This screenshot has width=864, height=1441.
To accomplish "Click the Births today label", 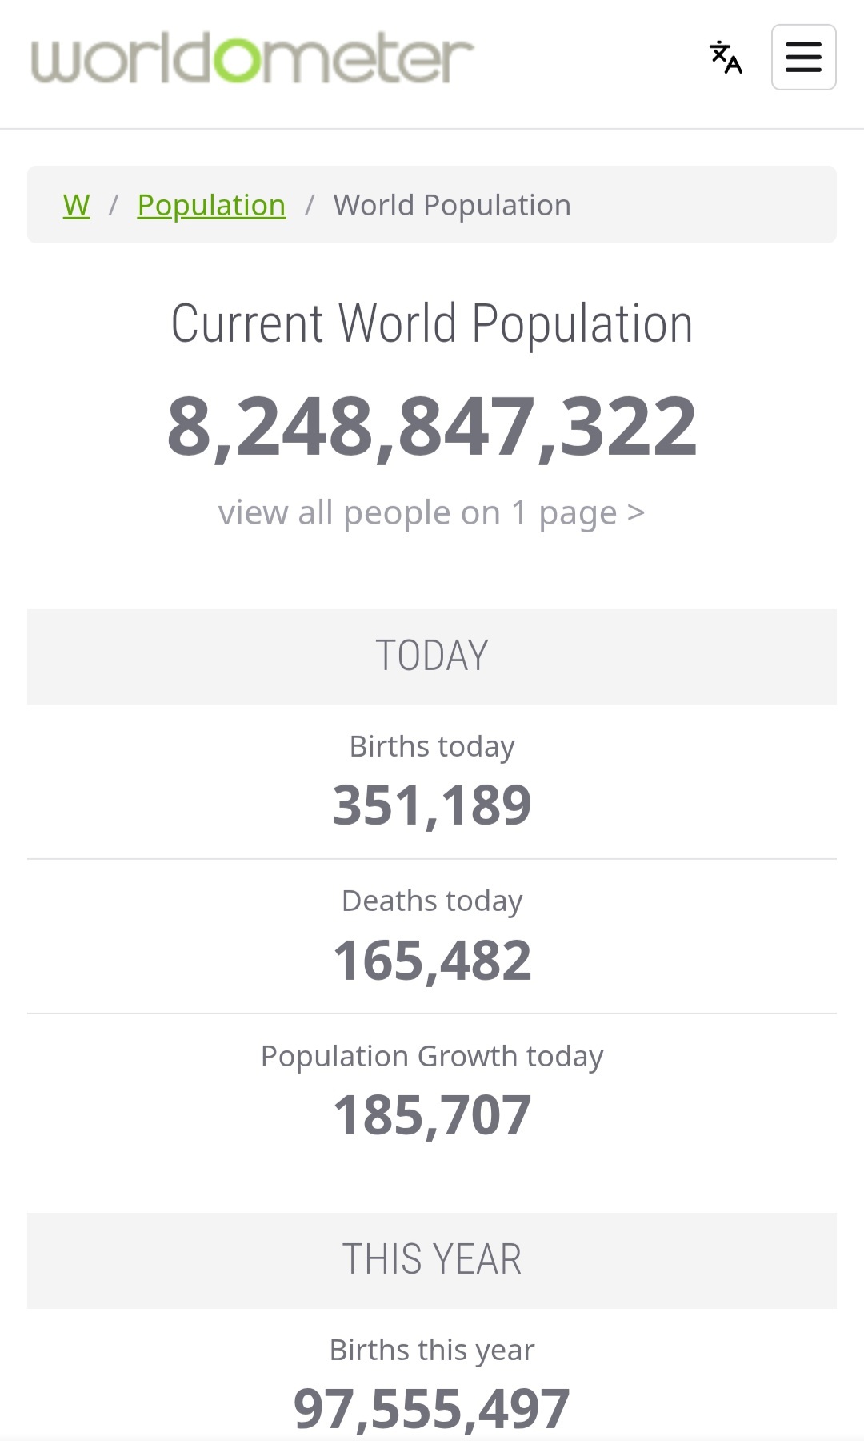I will [431, 746].
